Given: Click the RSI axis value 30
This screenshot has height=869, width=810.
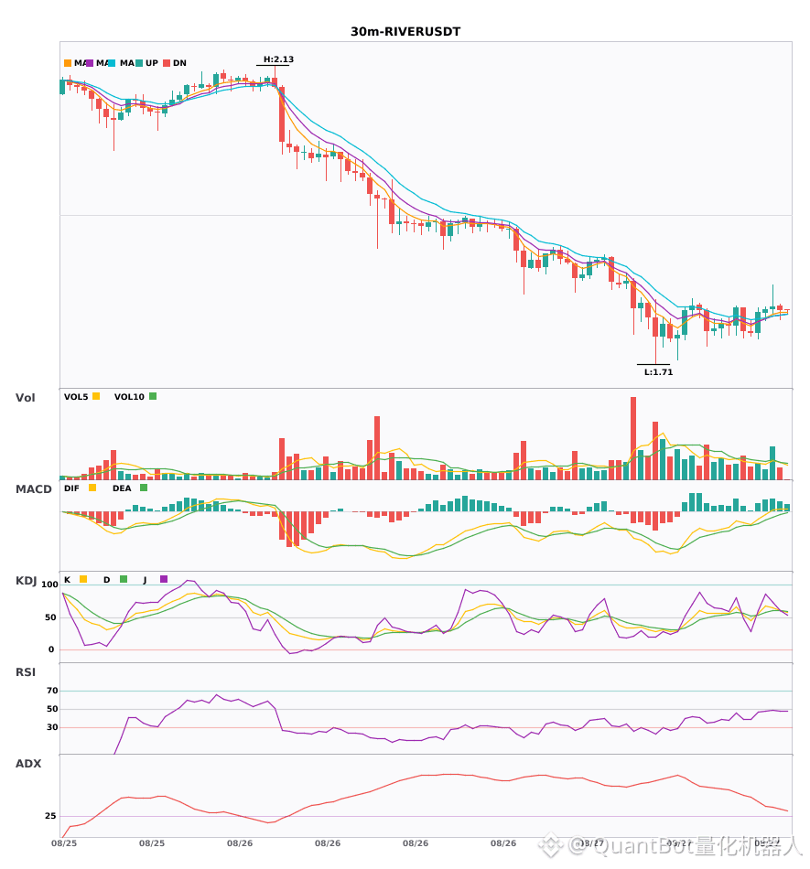Looking at the screenshot, I should (x=52, y=727).
